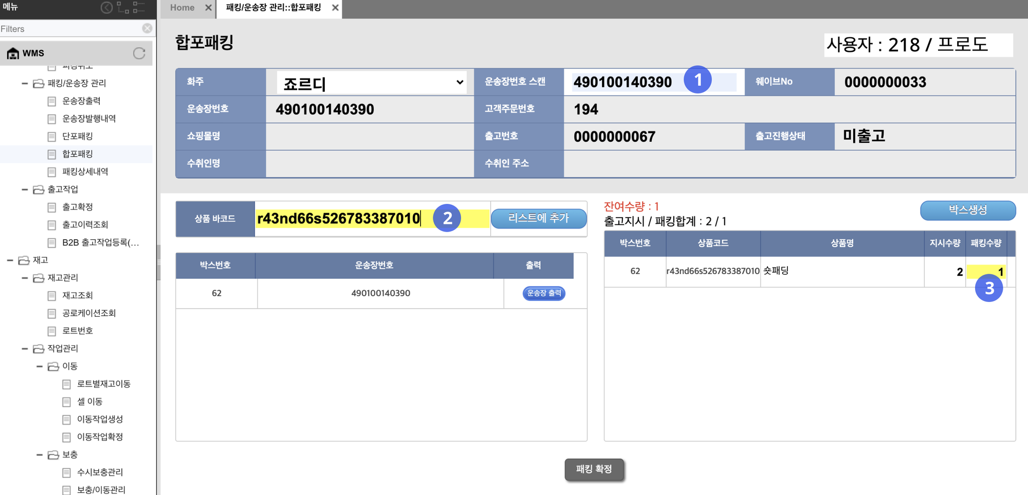Image resolution: width=1028 pixels, height=495 pixels.
Task: Collapse the 출고작업 tree folder
Action: tap(25, 189)
